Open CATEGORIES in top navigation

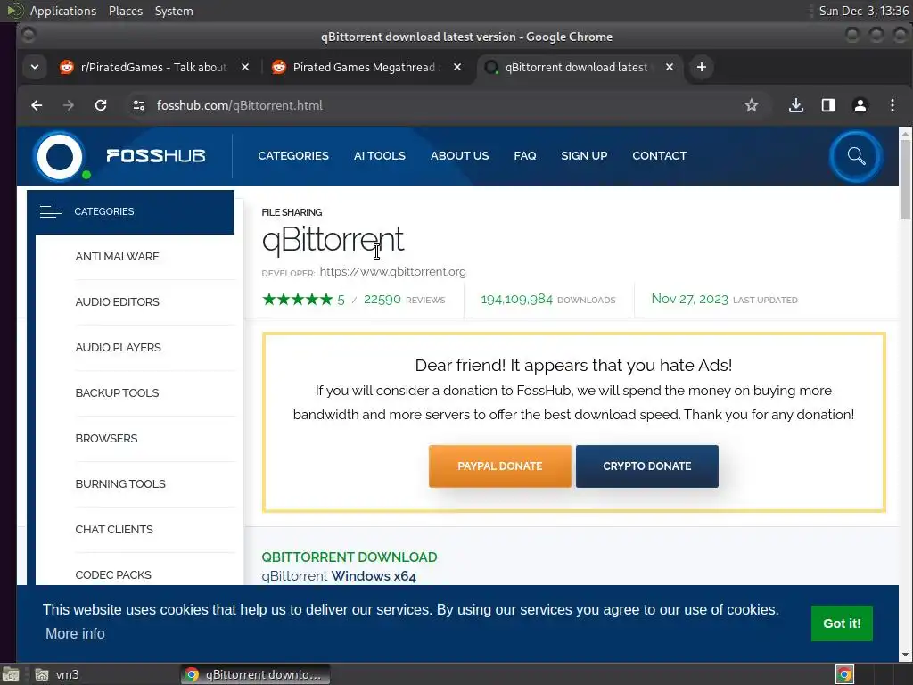point(293,155)
